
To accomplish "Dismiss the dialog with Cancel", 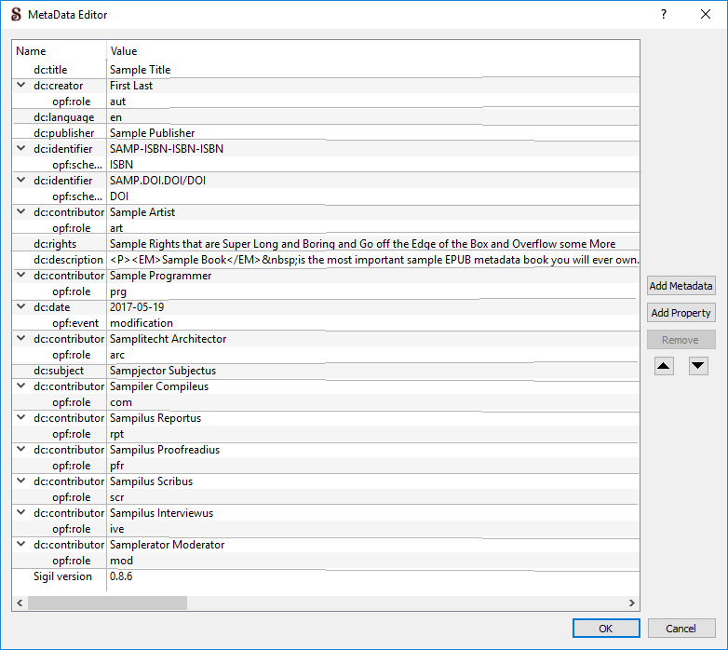I will (x=681, y=629).
